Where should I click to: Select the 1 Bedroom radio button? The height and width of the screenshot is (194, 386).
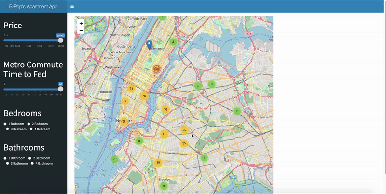(x=5, y=124)
